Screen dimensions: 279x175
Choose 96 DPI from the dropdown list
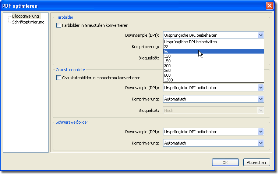(213, 51)
